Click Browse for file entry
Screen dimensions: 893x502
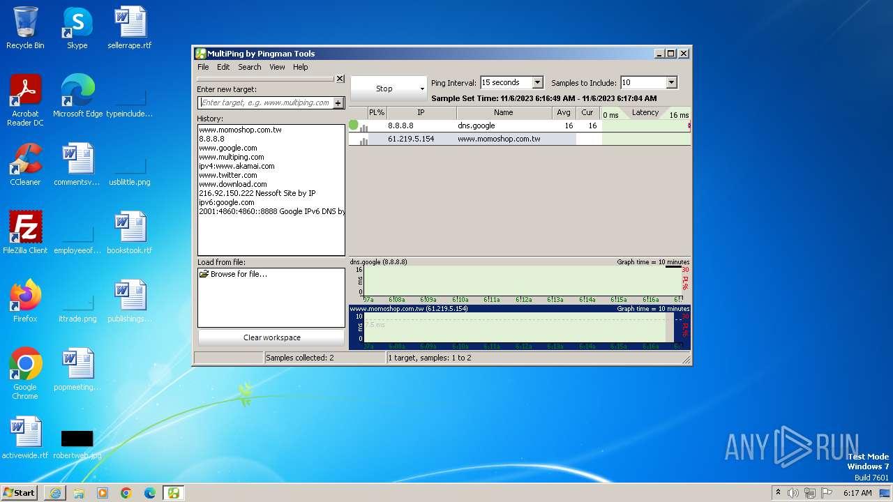233,274
